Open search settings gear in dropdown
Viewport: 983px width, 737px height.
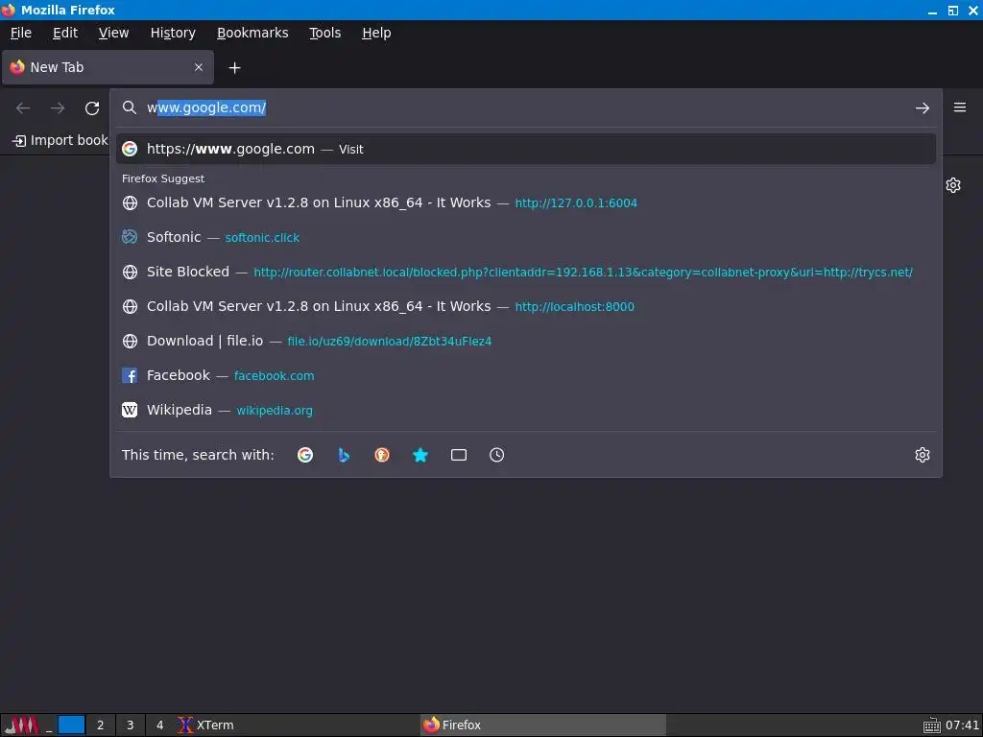click(922, 455)
